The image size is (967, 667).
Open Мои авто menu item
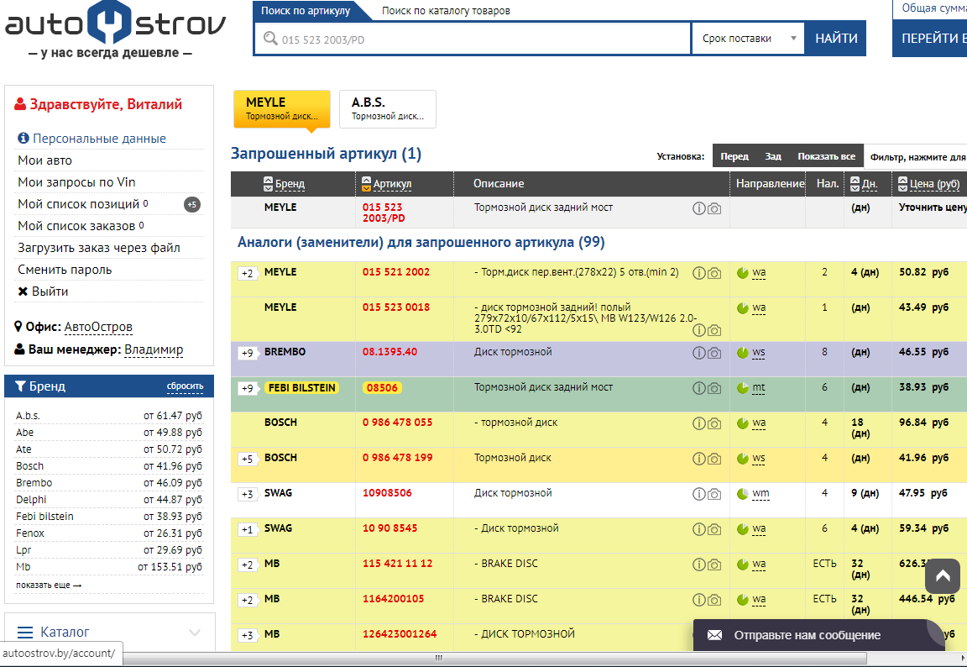45,160
